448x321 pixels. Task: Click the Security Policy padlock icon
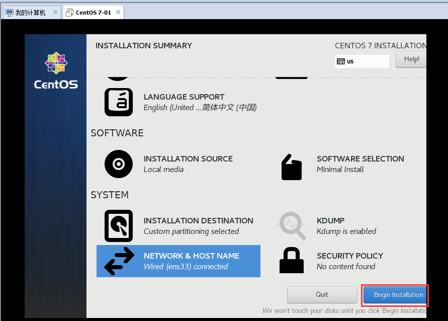292,260
